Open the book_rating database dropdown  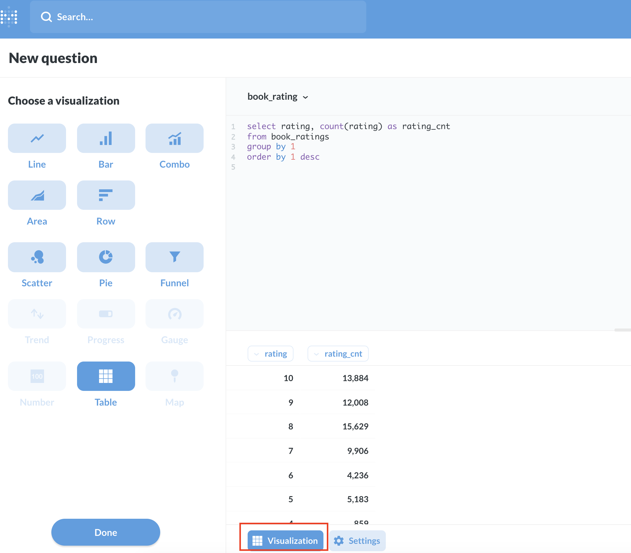click(278, 97)
